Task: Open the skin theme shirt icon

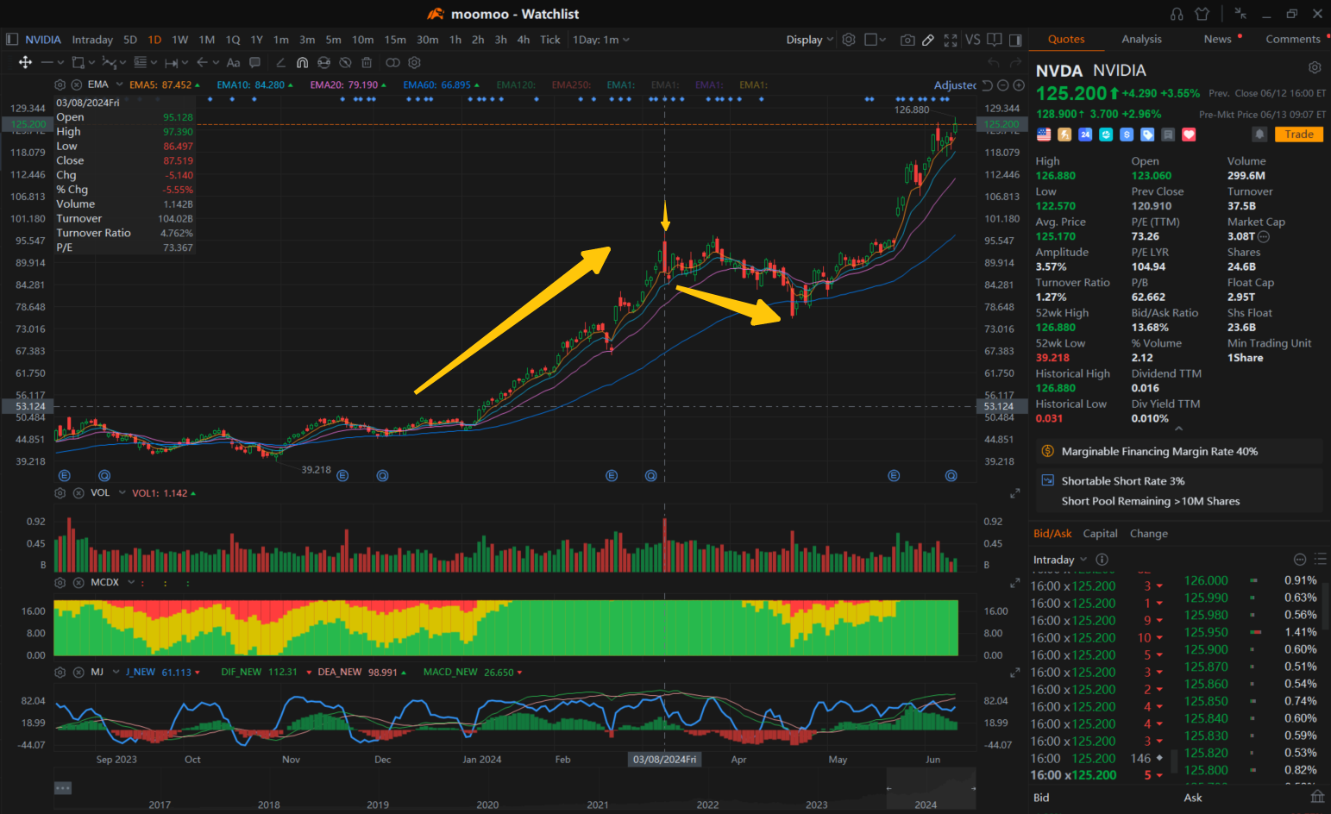Action: click(1202, 14)
